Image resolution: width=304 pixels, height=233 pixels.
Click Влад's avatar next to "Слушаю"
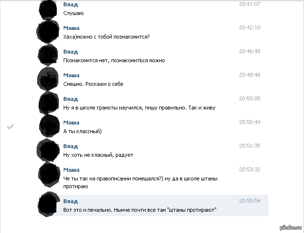(48, 10)
